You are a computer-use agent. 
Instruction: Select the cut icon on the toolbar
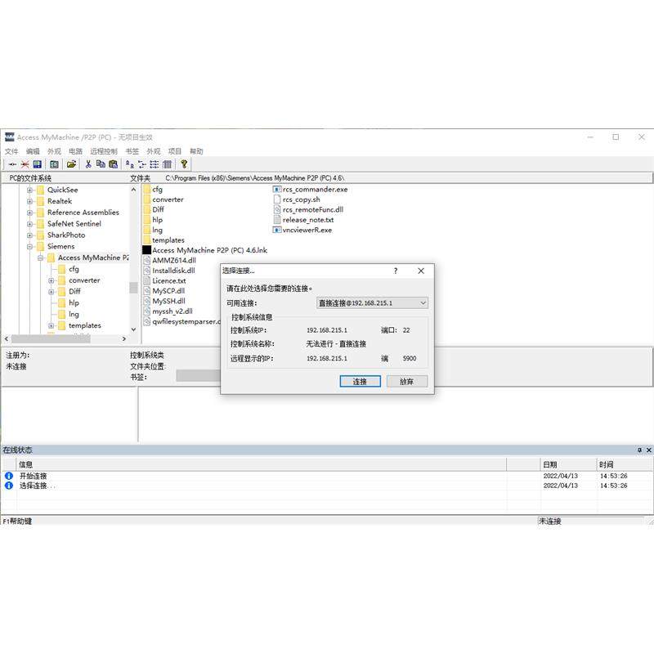coord(87,163)
